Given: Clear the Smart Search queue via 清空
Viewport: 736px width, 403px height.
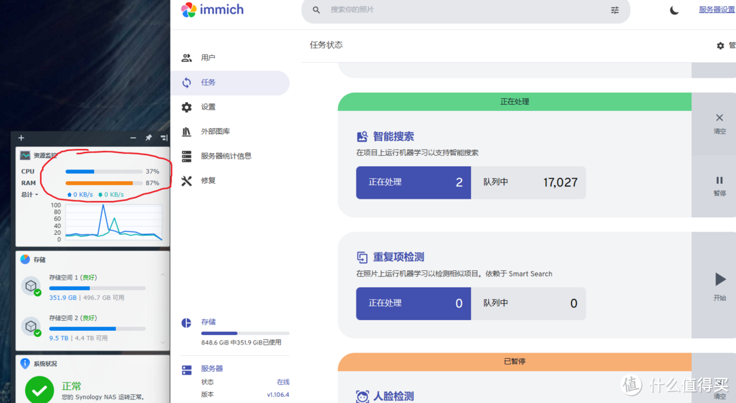Looking at the screenshot, I should 719,123.
